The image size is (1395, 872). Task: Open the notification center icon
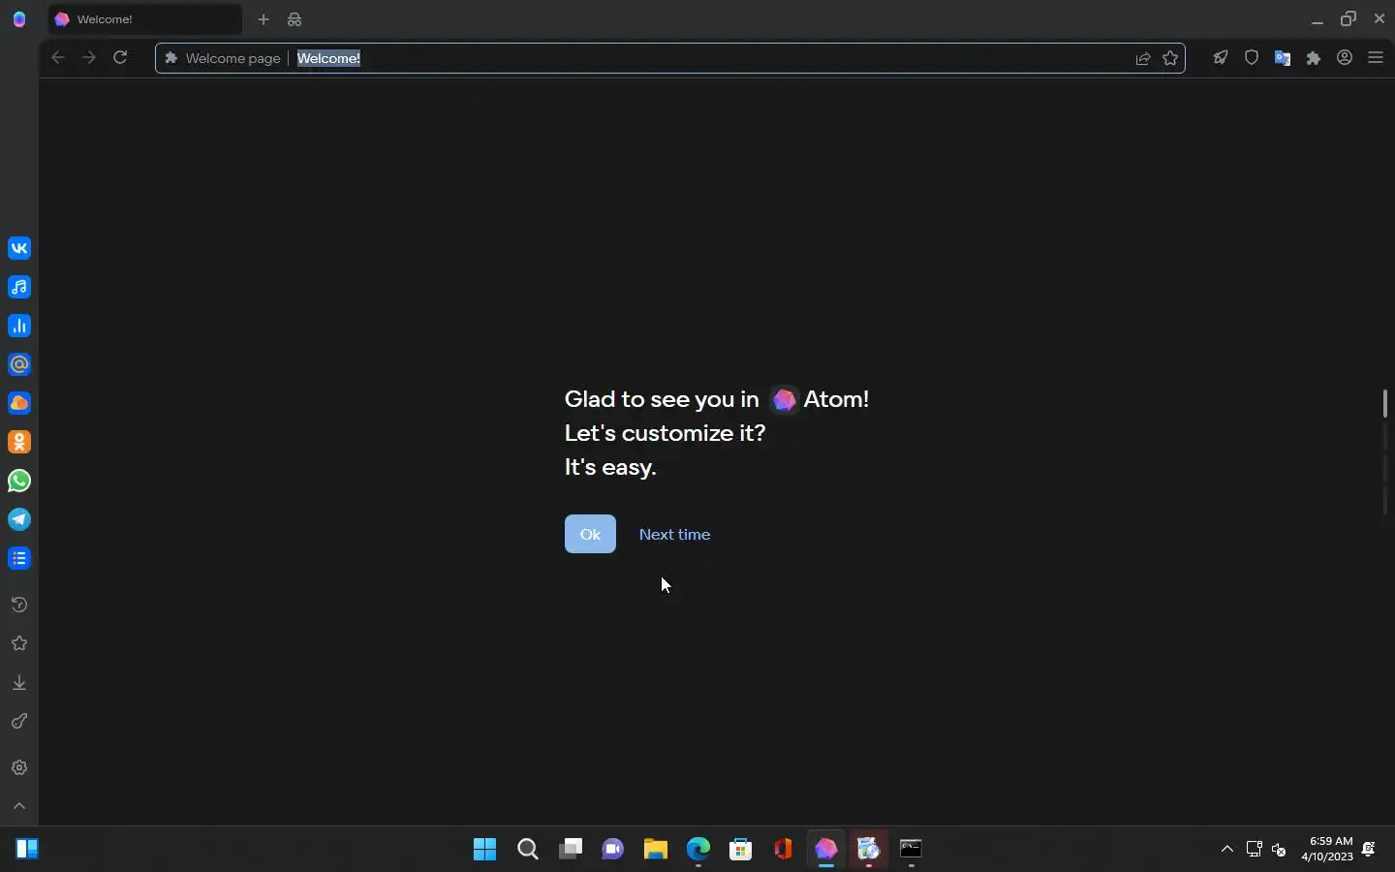[x=1371, y=850]
